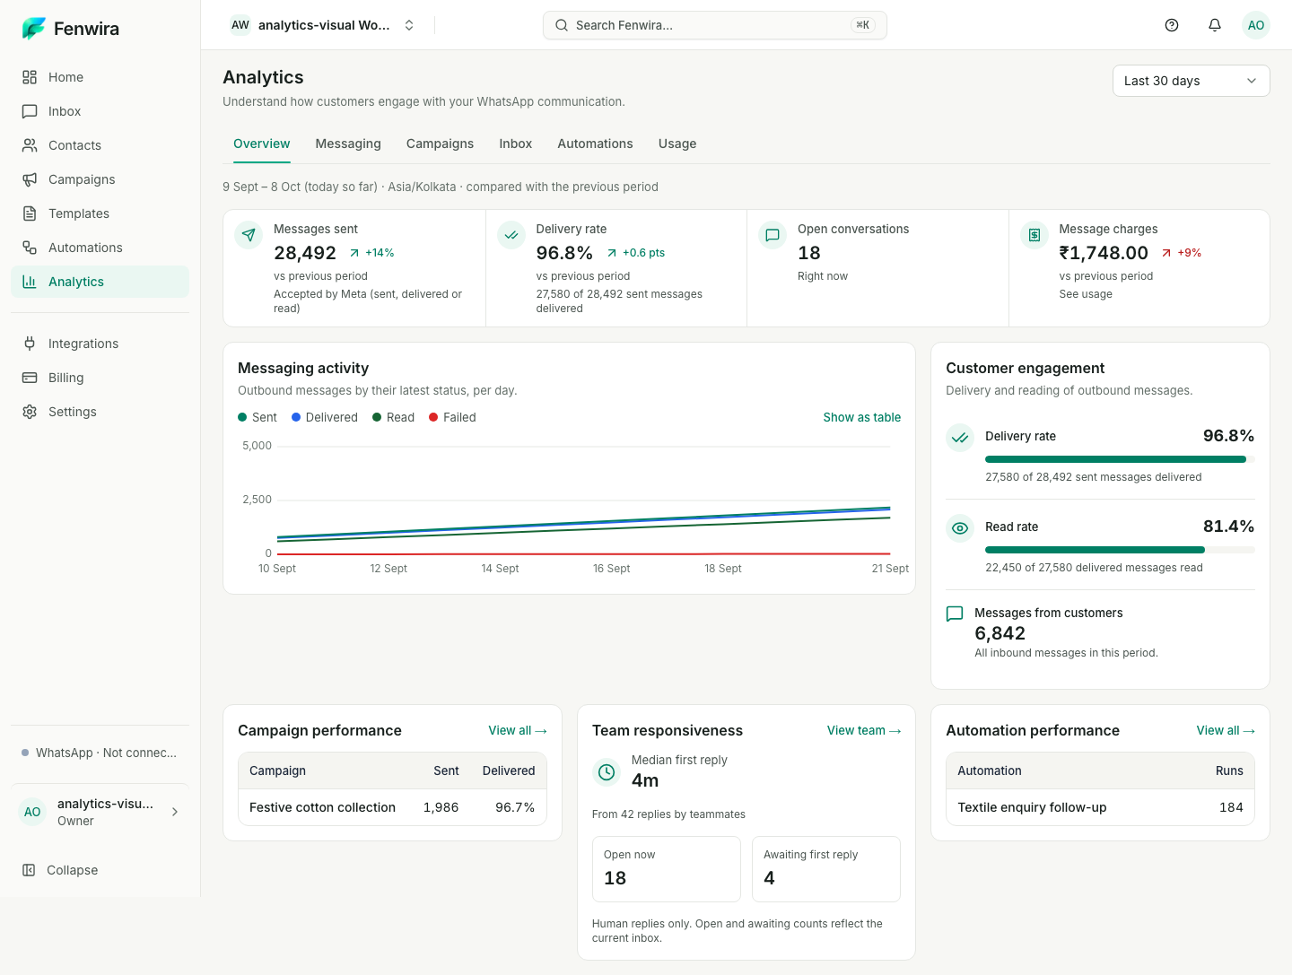Image resolution: width=1292 pixels, height=975 pixels.
Task: Toggle the Failed series in chart legend
Action: [453, 417]
